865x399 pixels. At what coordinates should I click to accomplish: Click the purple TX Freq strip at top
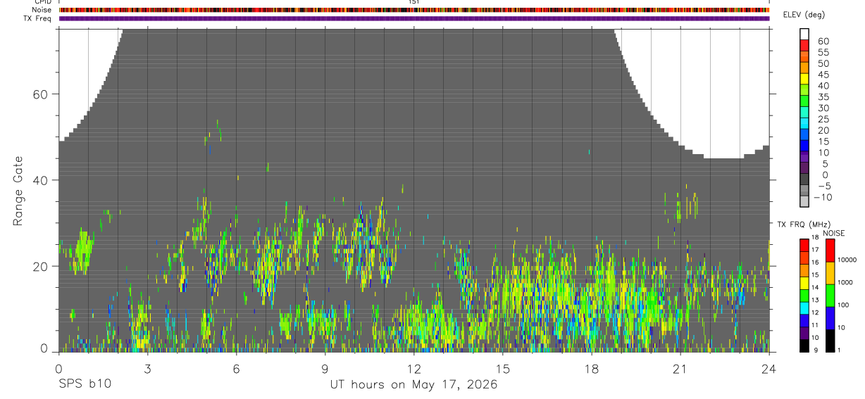414,18
